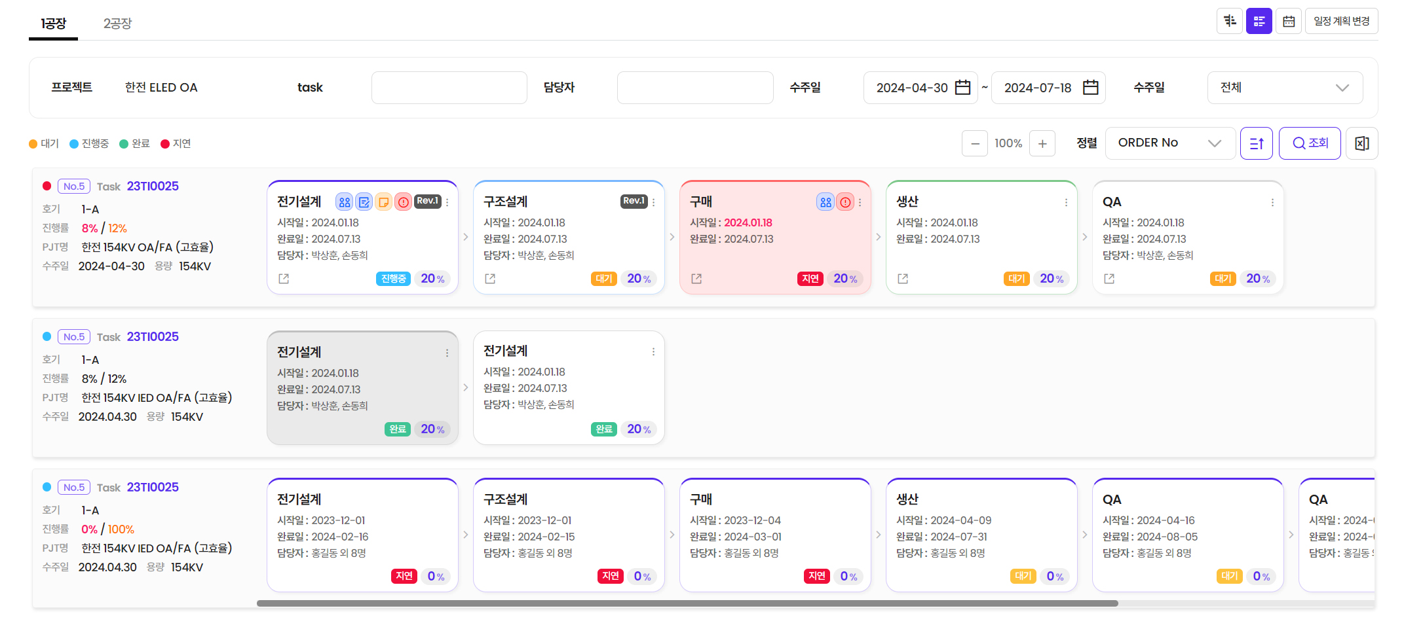Open calendar picker for 2024-07-18 date
Screen dimensions: 1404x642
[x=1090, y=88]
